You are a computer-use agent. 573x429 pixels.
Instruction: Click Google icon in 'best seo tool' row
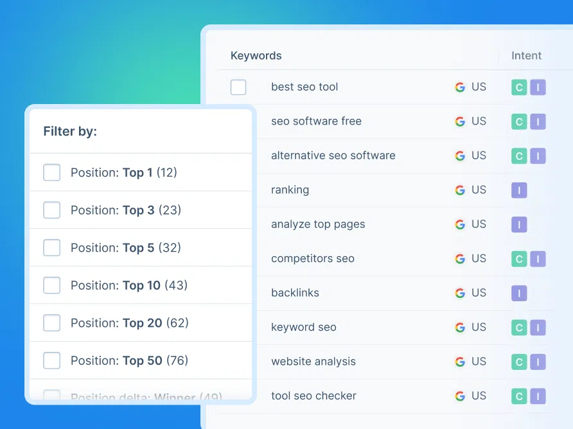(460, 87)
